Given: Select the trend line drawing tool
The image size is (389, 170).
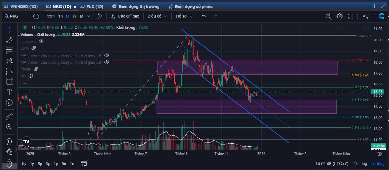Looking at the screenshot, I should tap(9, 40).
